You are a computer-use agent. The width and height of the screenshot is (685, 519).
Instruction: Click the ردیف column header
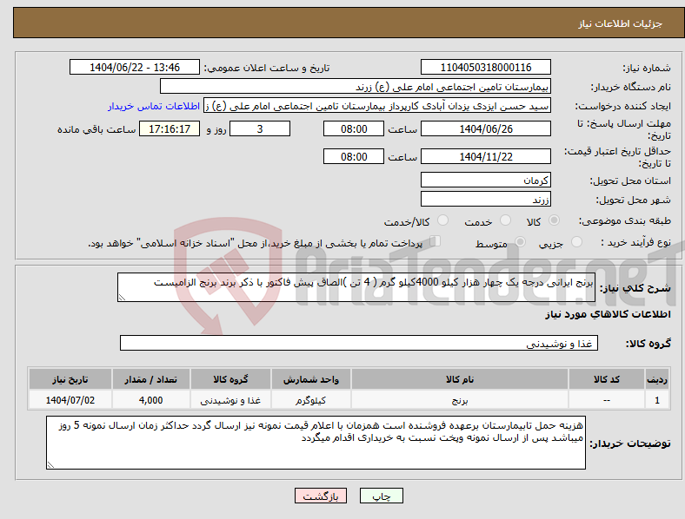pyautogui.click(x=657, y=379)
